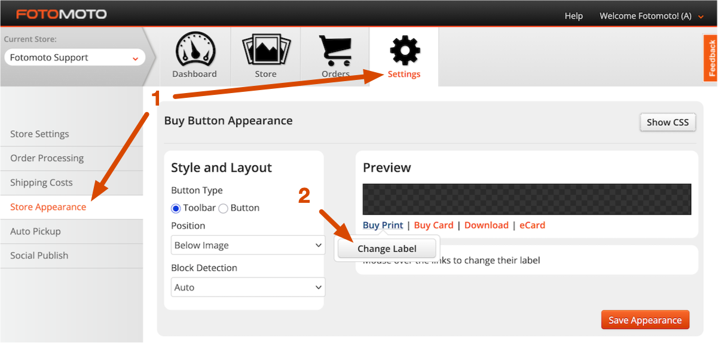Click the dark checkered preview image area
The height and width of the screenshot is (343, 718).
tap(527, 199)
